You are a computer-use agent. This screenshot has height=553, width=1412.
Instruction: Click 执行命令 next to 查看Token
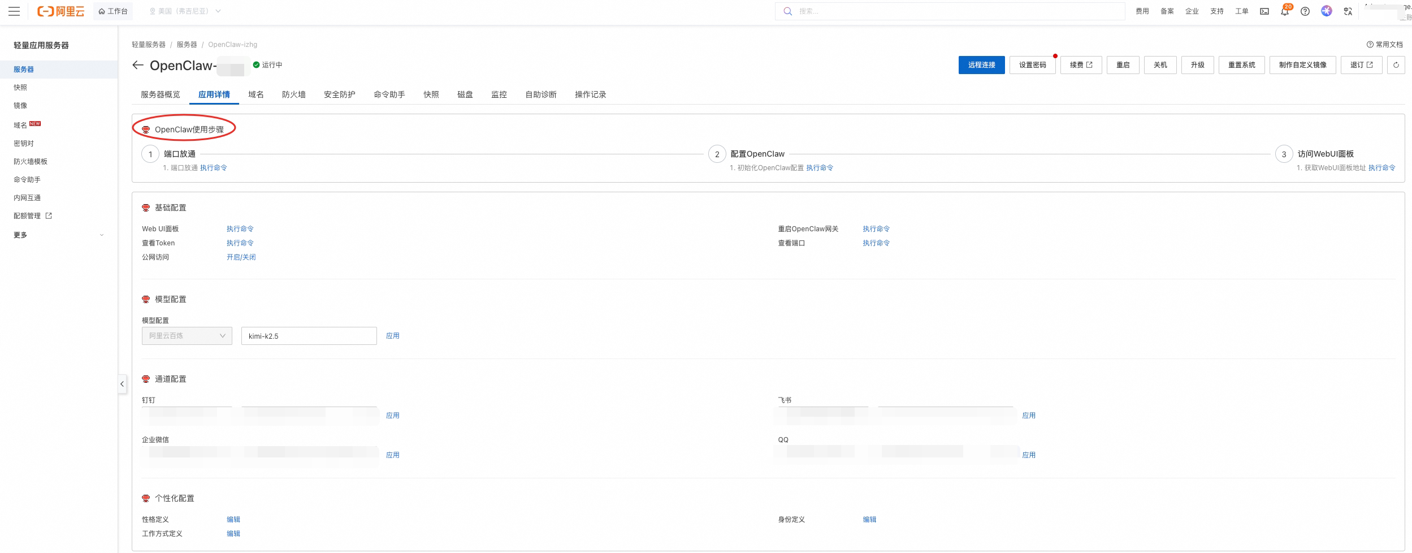(240, 243)
